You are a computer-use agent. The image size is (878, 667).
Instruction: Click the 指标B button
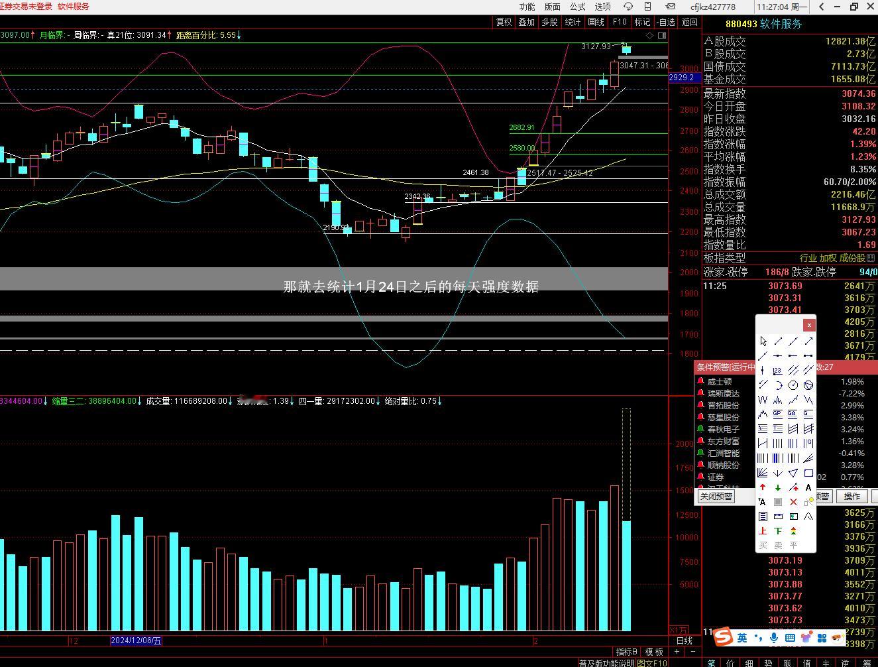click(x=626, y=652)
